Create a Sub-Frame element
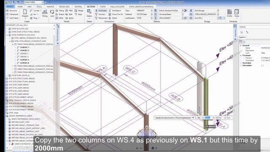This screenshot has height=152, width=270. click(x=12, y=18)
